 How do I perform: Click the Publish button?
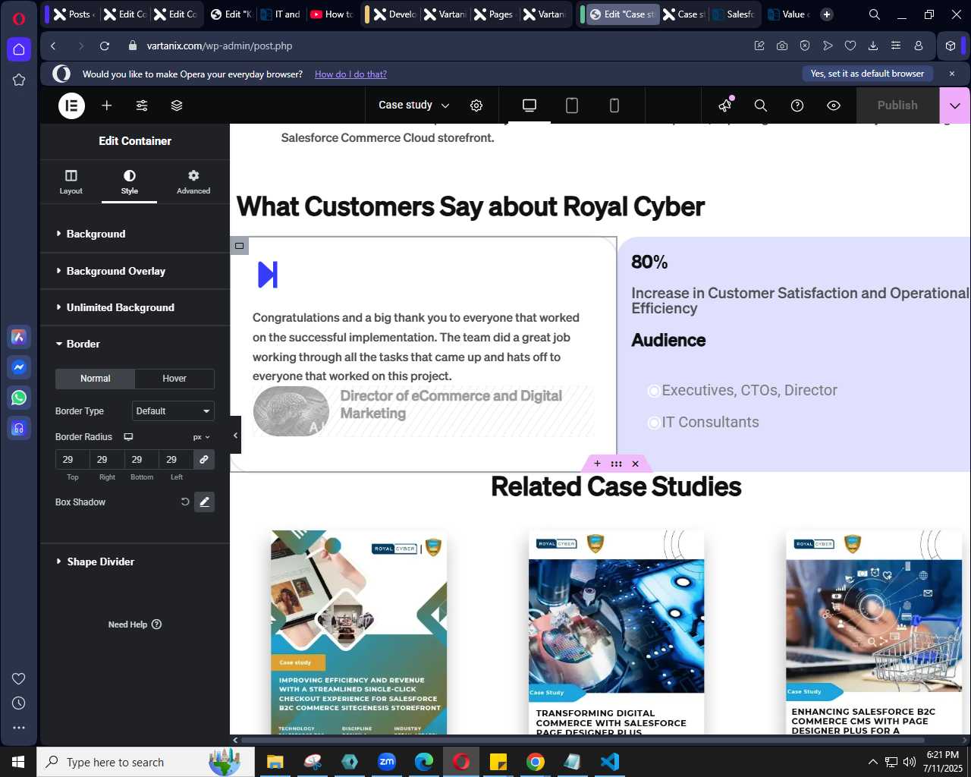coord(897,105)
